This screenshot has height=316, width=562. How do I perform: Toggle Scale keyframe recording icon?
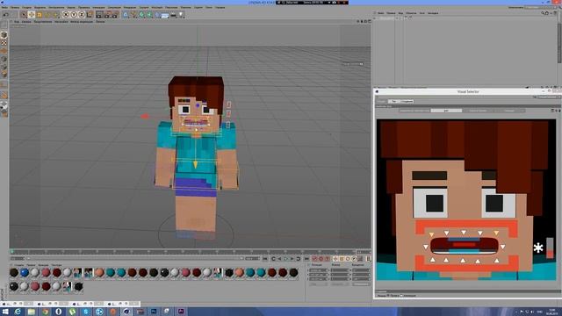pyautogui.click(x=342, y=259)
